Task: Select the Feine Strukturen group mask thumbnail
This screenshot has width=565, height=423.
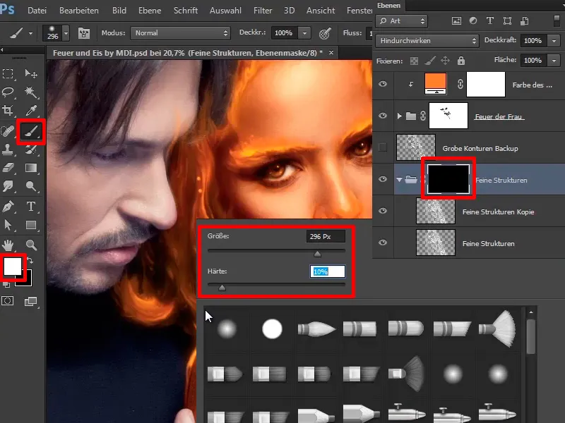Action: pyautogui.click(x=448, y=179)
